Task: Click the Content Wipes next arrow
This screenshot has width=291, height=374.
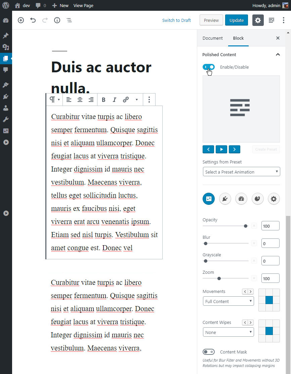Action: click(250, 323)
